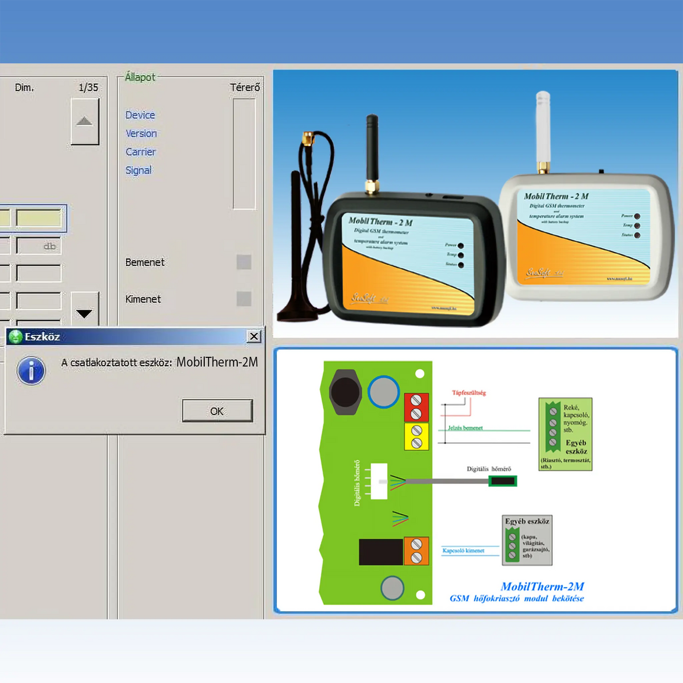The width and height of the screenshot is (683, 683).
Task: Toggle the Kimenet indicator box
Action: point(244,299)
